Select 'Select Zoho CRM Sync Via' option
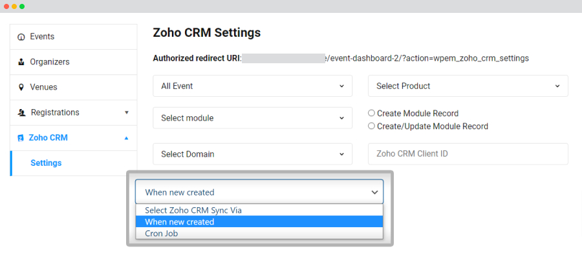Viewport: 582px width, 271px height. 193,210
